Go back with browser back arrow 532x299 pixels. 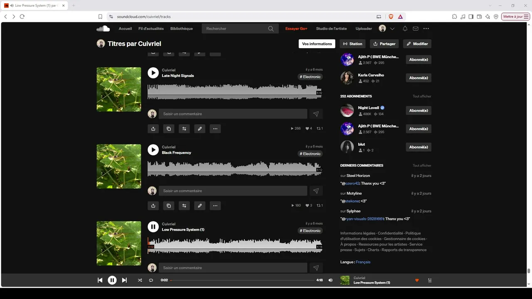tap(5, 17)
